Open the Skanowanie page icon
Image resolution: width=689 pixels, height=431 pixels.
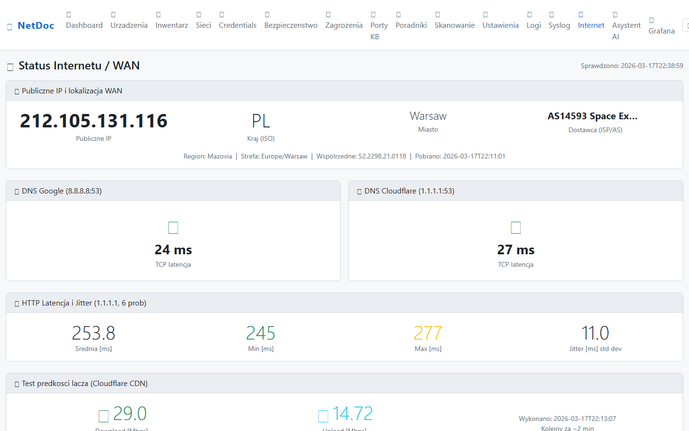(x=438, y=15)
